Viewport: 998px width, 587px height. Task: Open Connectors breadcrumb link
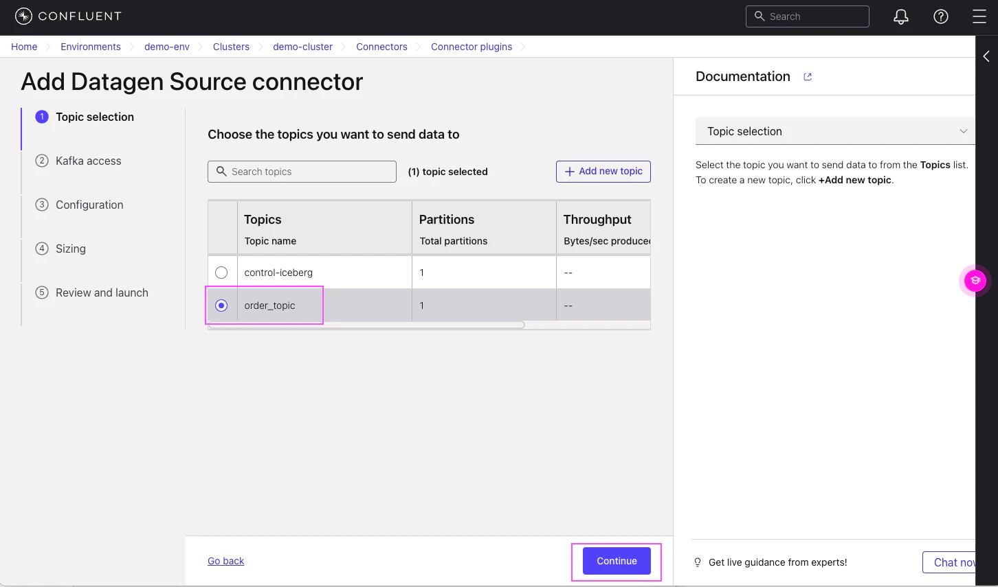click(381, 47)
